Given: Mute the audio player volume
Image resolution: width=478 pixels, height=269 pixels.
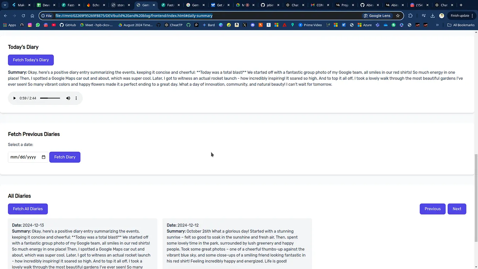Looking at the screenshot, I should coord(68,98).
